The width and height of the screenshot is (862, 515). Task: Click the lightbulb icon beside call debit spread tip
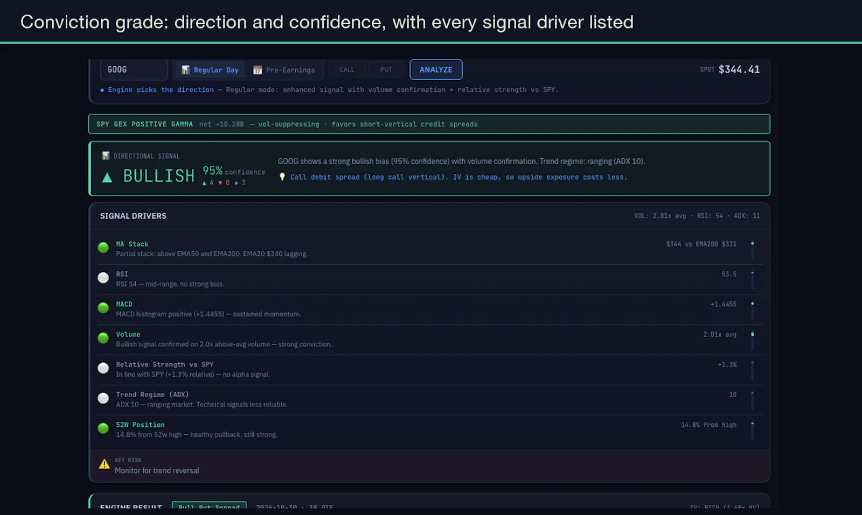[x=282, y=177]
